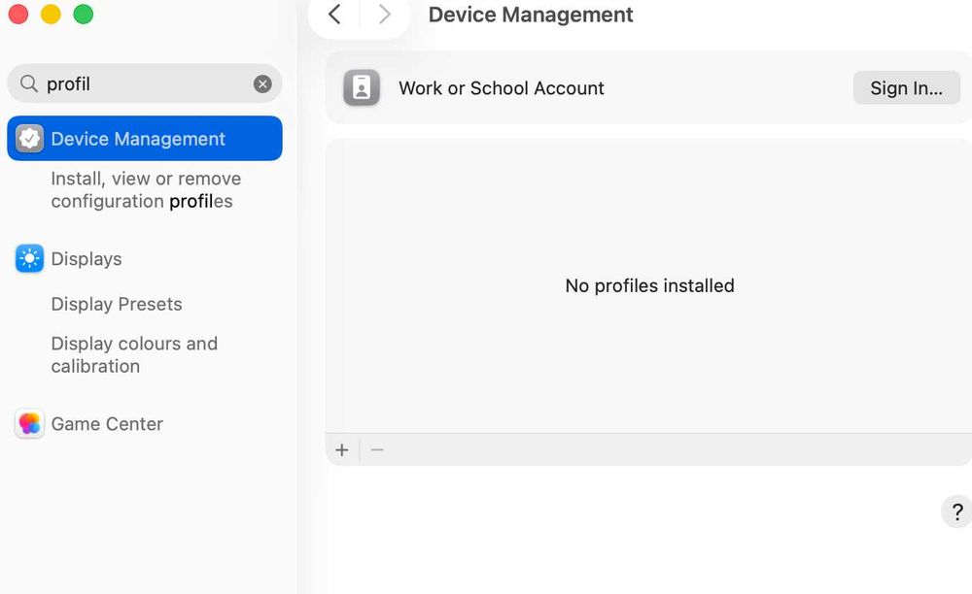This screenshot has height=594, width=972.
Task: Click Install, view or remove configuration profiles
Action: [146, 190]
